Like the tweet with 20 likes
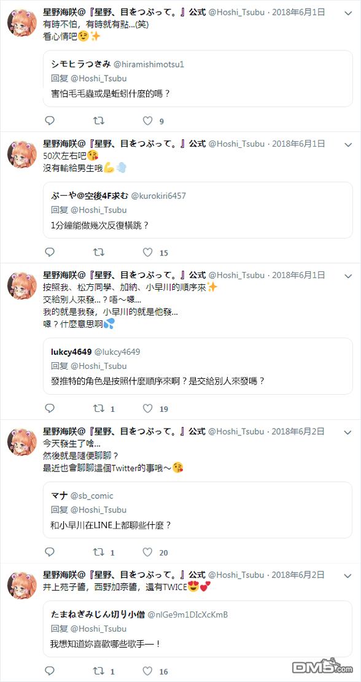The width and height of the screenshot is (361, 682). click(148, 552)
